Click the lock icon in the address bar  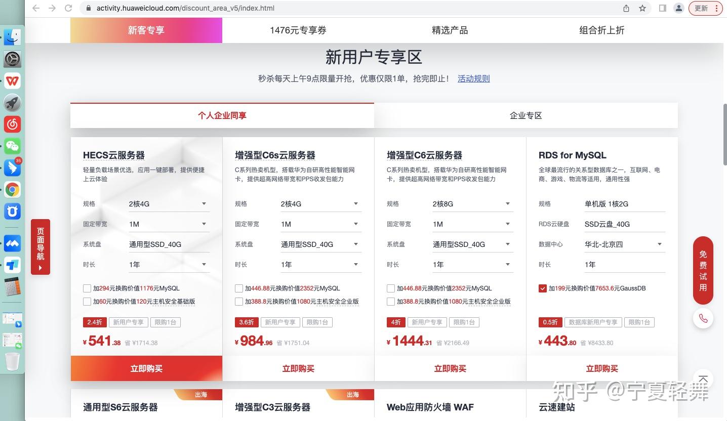coord(89,8)
